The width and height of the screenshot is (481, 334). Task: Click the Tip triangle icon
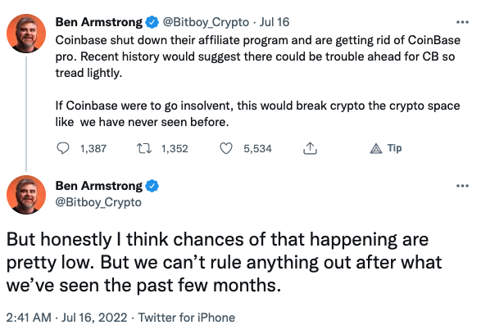[376, 149]
